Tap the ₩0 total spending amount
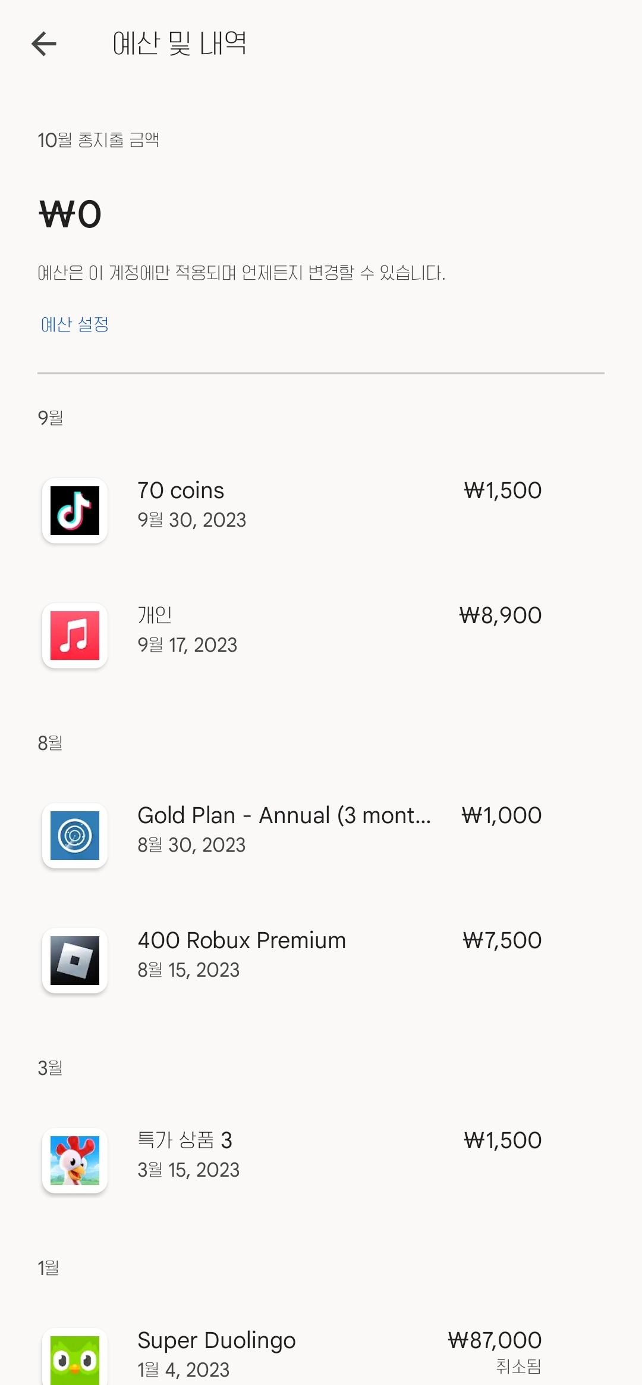The image size is (642, 1385). 70,214
